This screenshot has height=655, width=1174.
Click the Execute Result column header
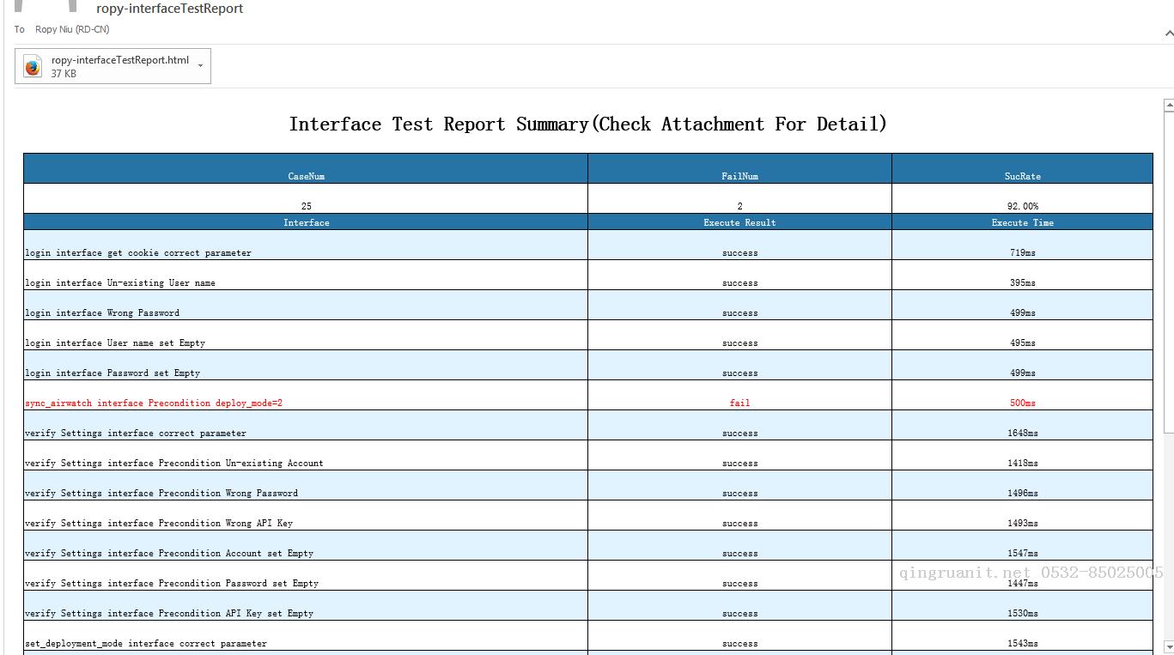pyautogui.click(x=739, y=222)
